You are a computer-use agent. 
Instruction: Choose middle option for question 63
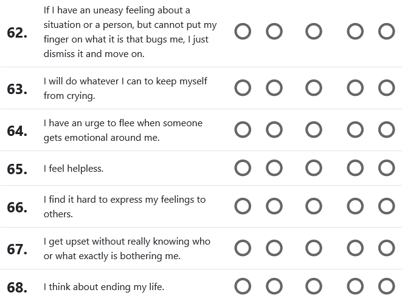pyautogui.click(x=314, y=88)
